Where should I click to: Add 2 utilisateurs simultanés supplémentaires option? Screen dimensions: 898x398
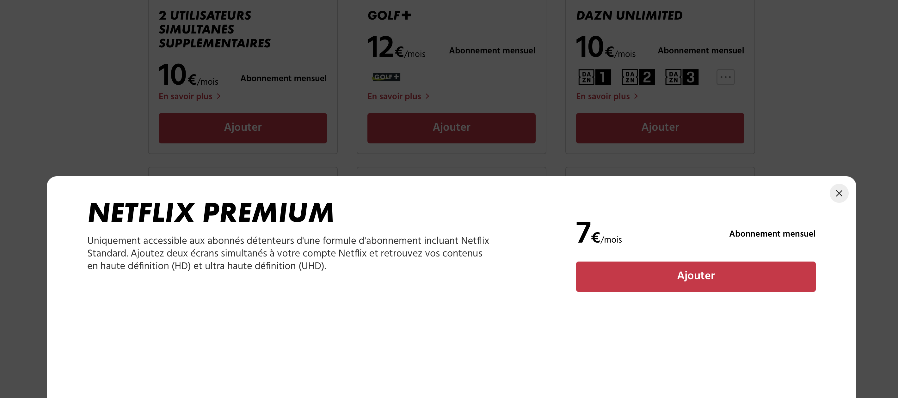tap(243, 128)
